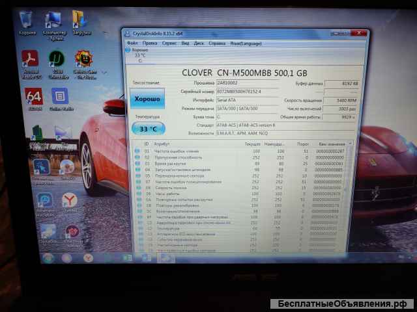Open the Файл menu
The height and width of the screenshot is (312, 417).
[x=133, y=43]
